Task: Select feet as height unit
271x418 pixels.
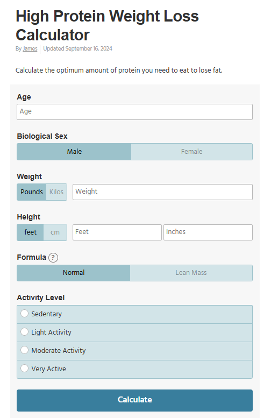Action: pos(30,232)
